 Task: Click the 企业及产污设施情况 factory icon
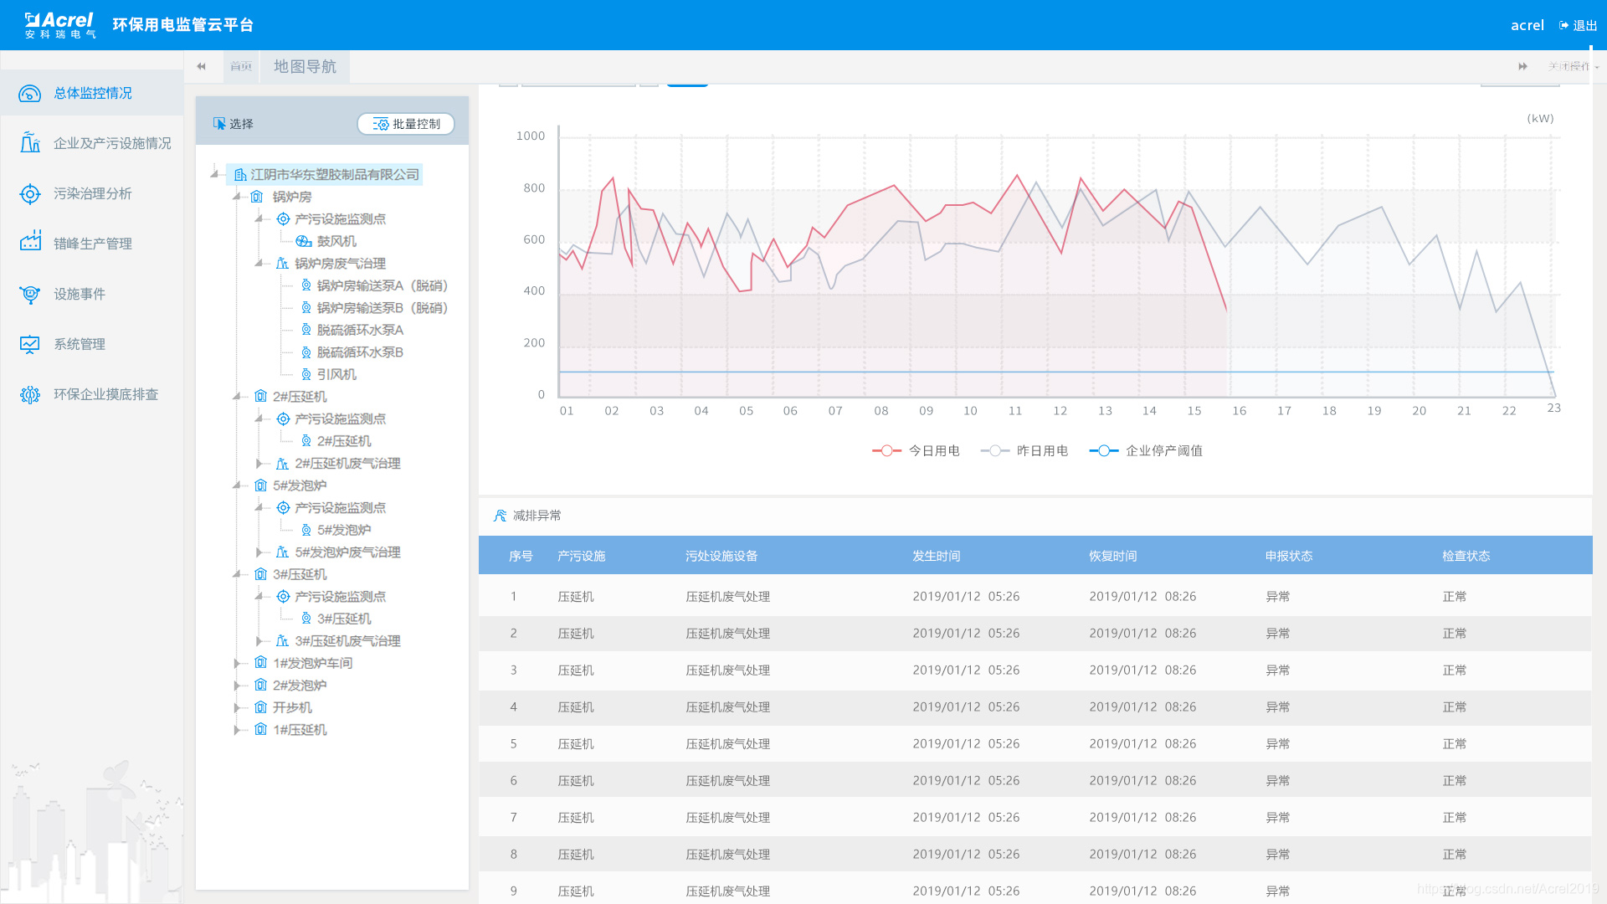pyautogui.click(x=30, y=143)
